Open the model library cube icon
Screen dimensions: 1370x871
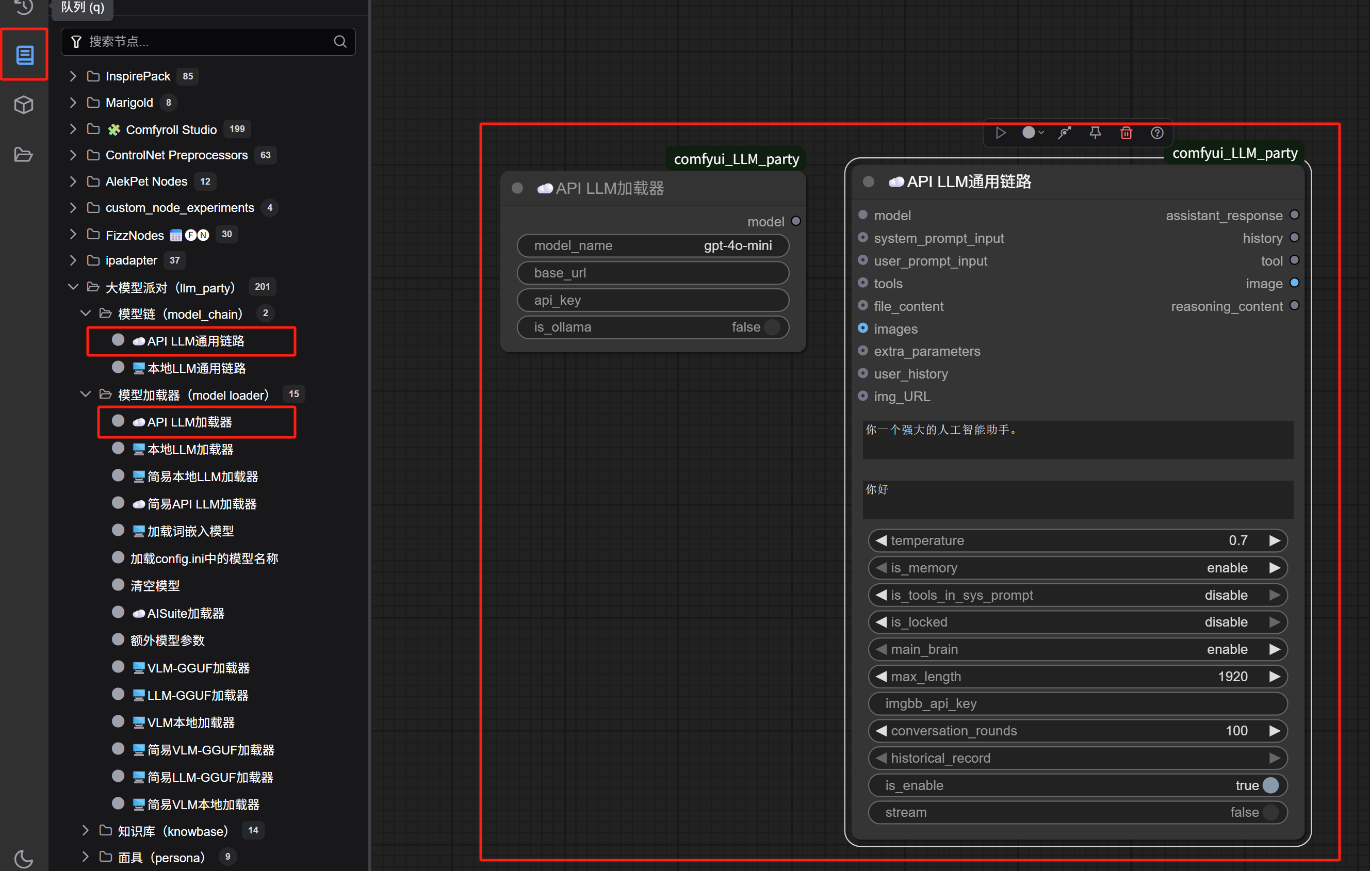point(24,105)
